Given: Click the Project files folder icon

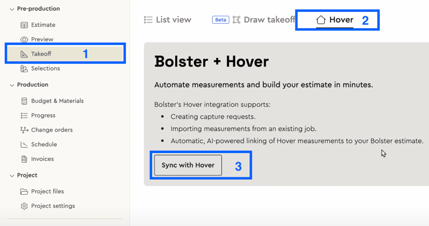Looking at the screenshot, I should 24,192.
